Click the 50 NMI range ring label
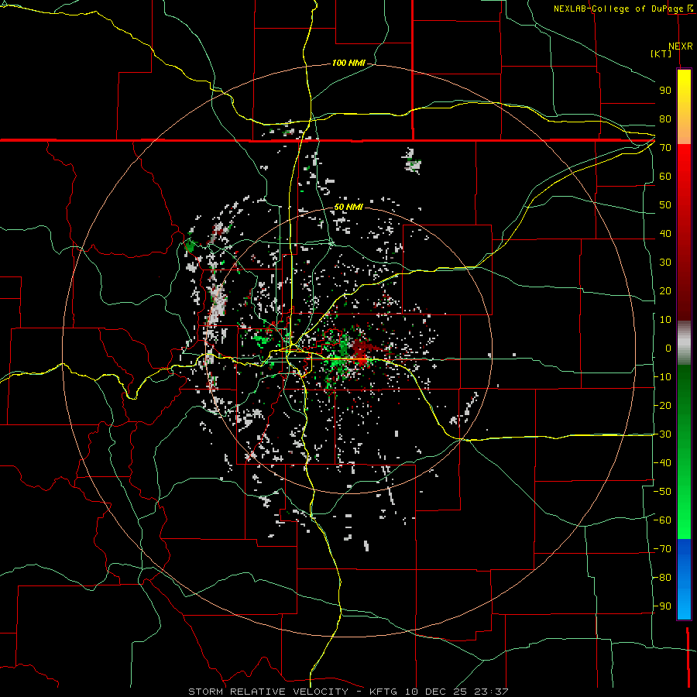 (x=348, y=207)
